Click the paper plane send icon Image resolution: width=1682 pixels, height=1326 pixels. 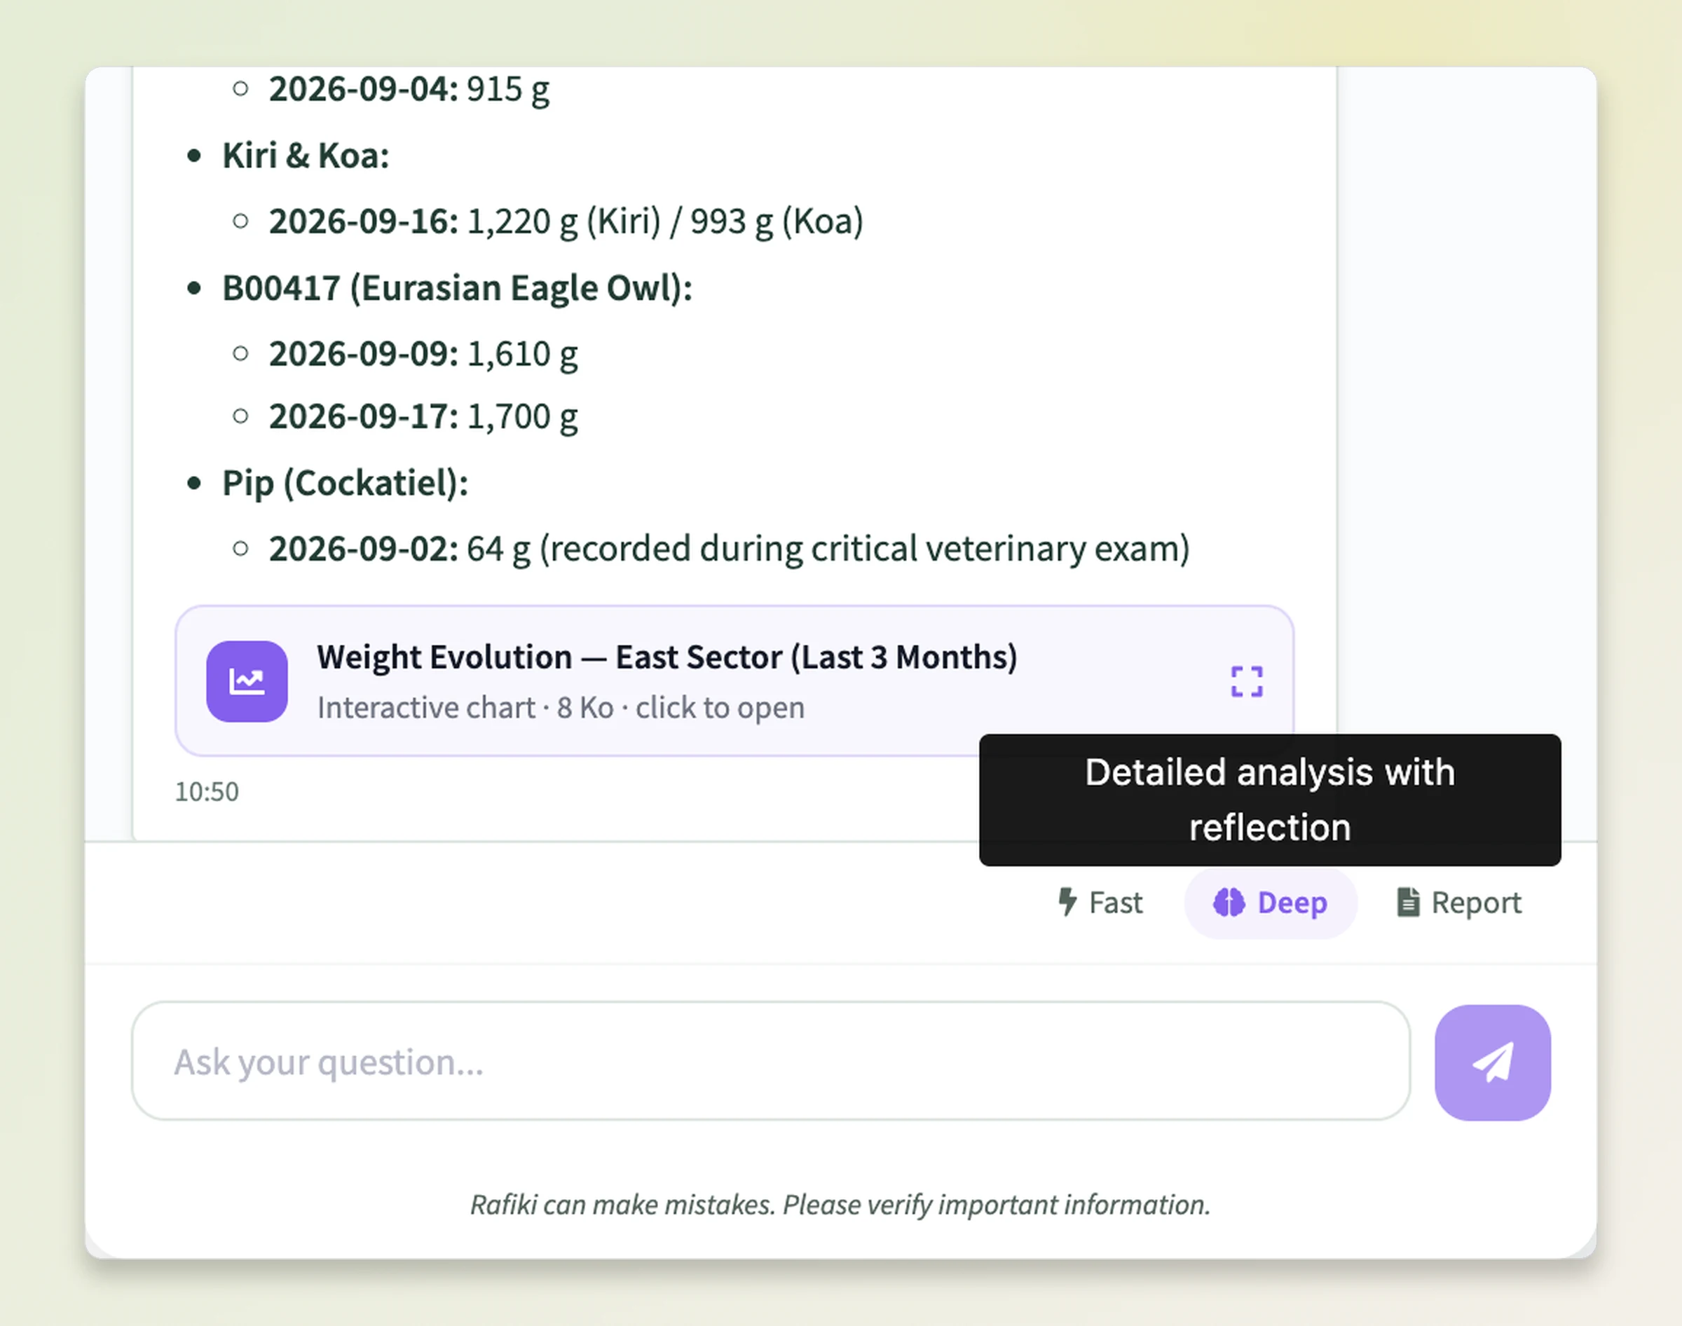1492,1062
